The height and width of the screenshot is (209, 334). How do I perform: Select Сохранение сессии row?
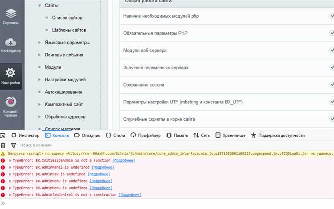227,85
